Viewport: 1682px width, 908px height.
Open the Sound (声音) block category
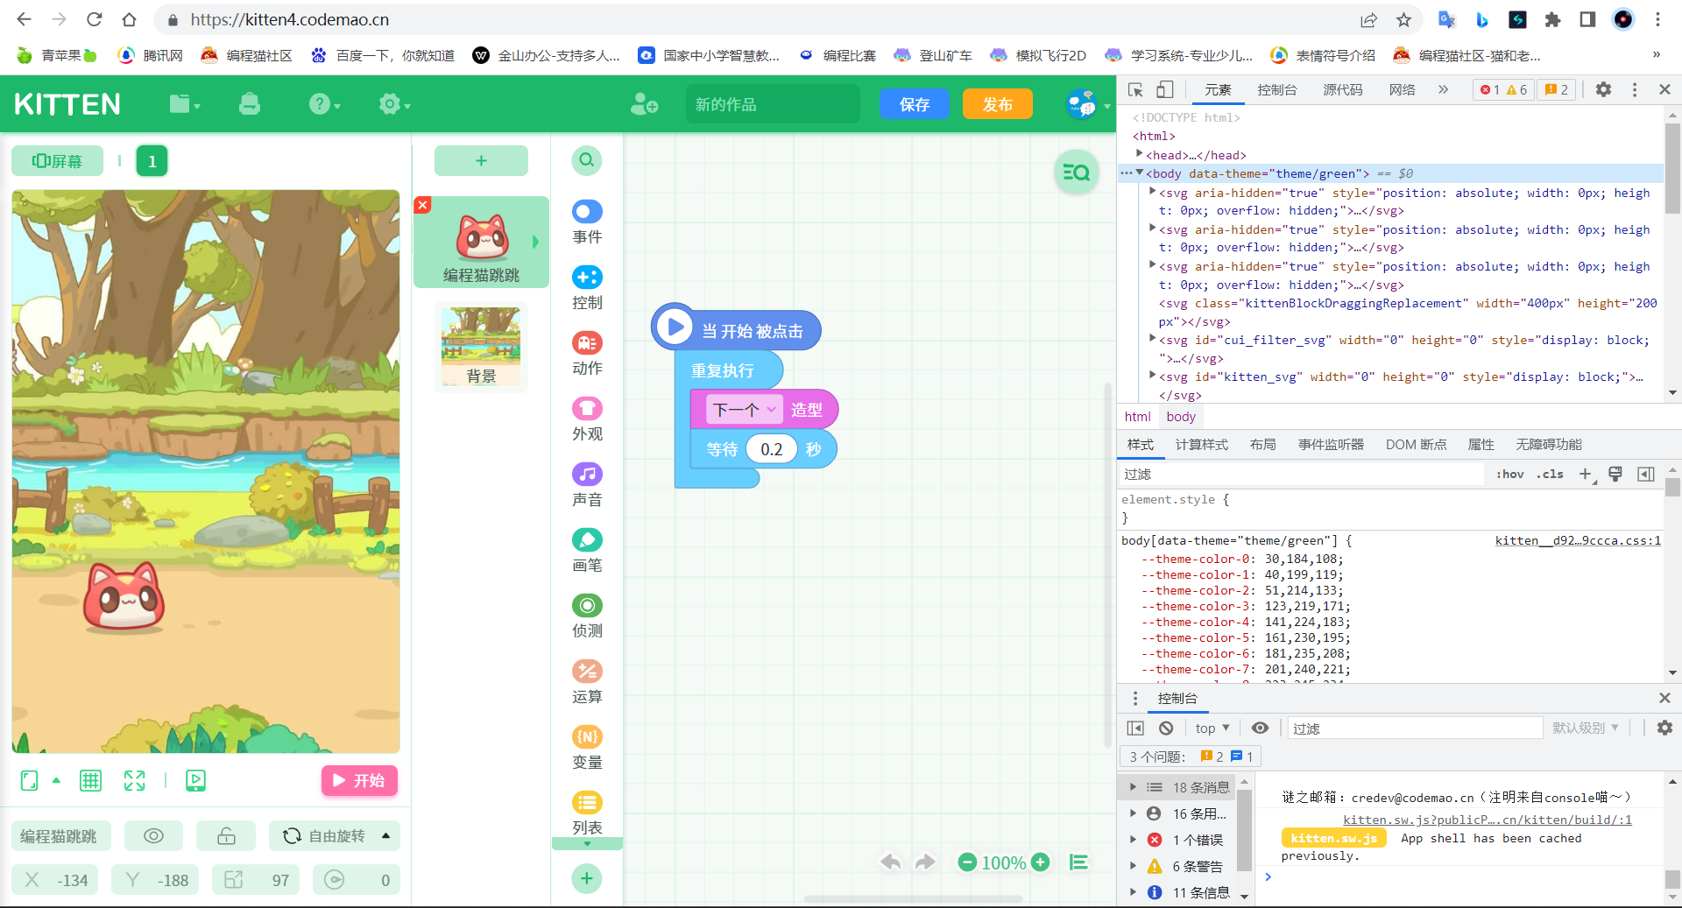pos(587,485)
